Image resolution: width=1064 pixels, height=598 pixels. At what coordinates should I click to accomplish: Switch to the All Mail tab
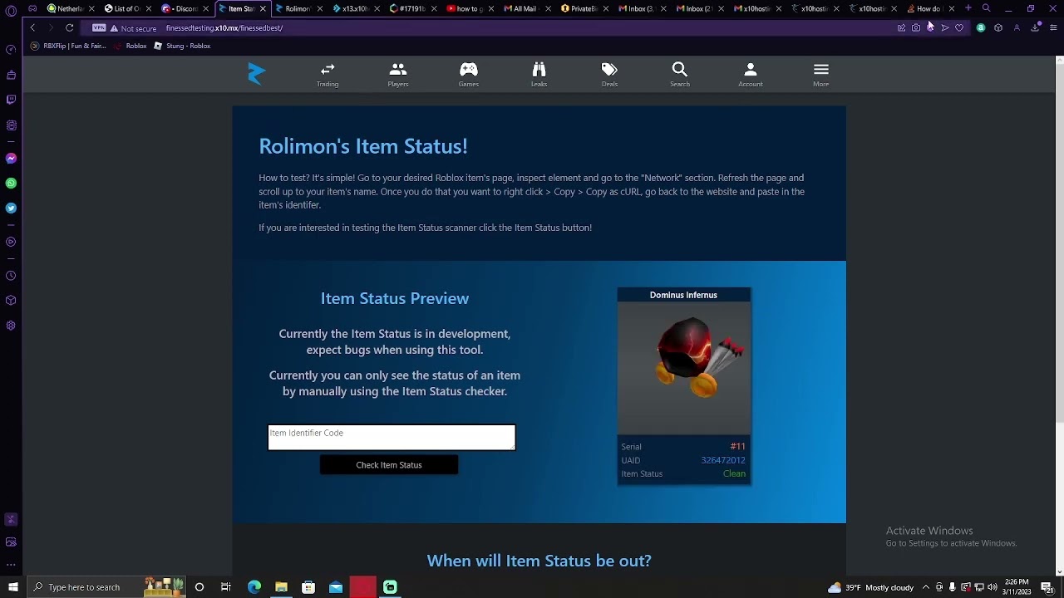(x=526, y=8)
